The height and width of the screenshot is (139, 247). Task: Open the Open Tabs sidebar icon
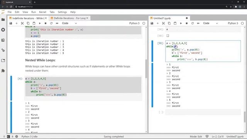tap(3, 61)
